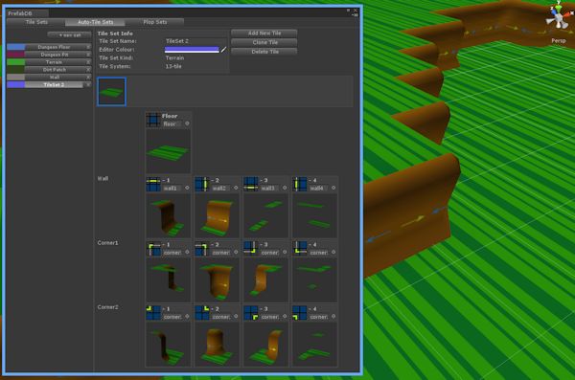
Task: Delete the Dungeon Floor set with its X
Action: 88,47
